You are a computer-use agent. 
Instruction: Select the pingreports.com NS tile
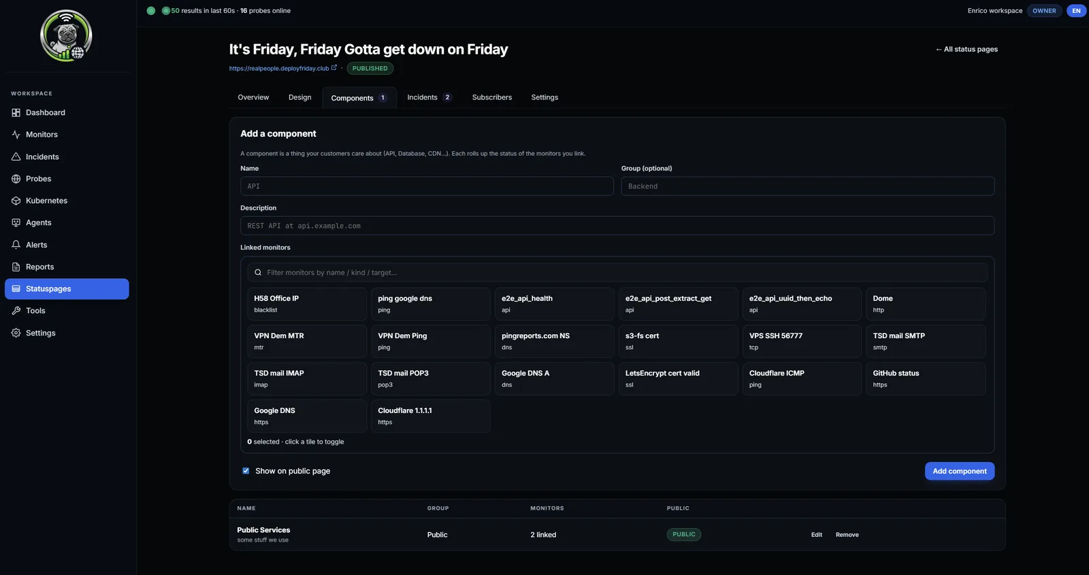tap(555, 341)
